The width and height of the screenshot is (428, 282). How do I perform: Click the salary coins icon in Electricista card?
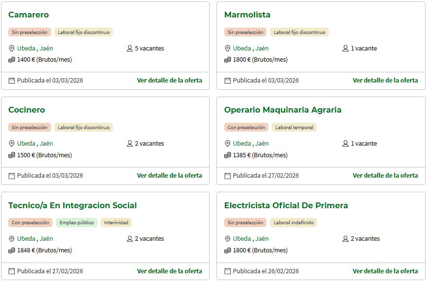click(x=228, y=250)
